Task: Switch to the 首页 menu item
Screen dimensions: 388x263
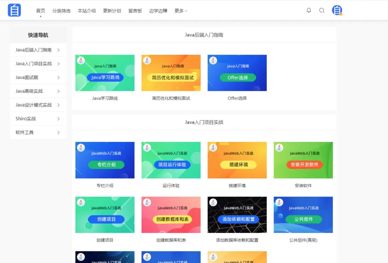Action: coord(40,11)
